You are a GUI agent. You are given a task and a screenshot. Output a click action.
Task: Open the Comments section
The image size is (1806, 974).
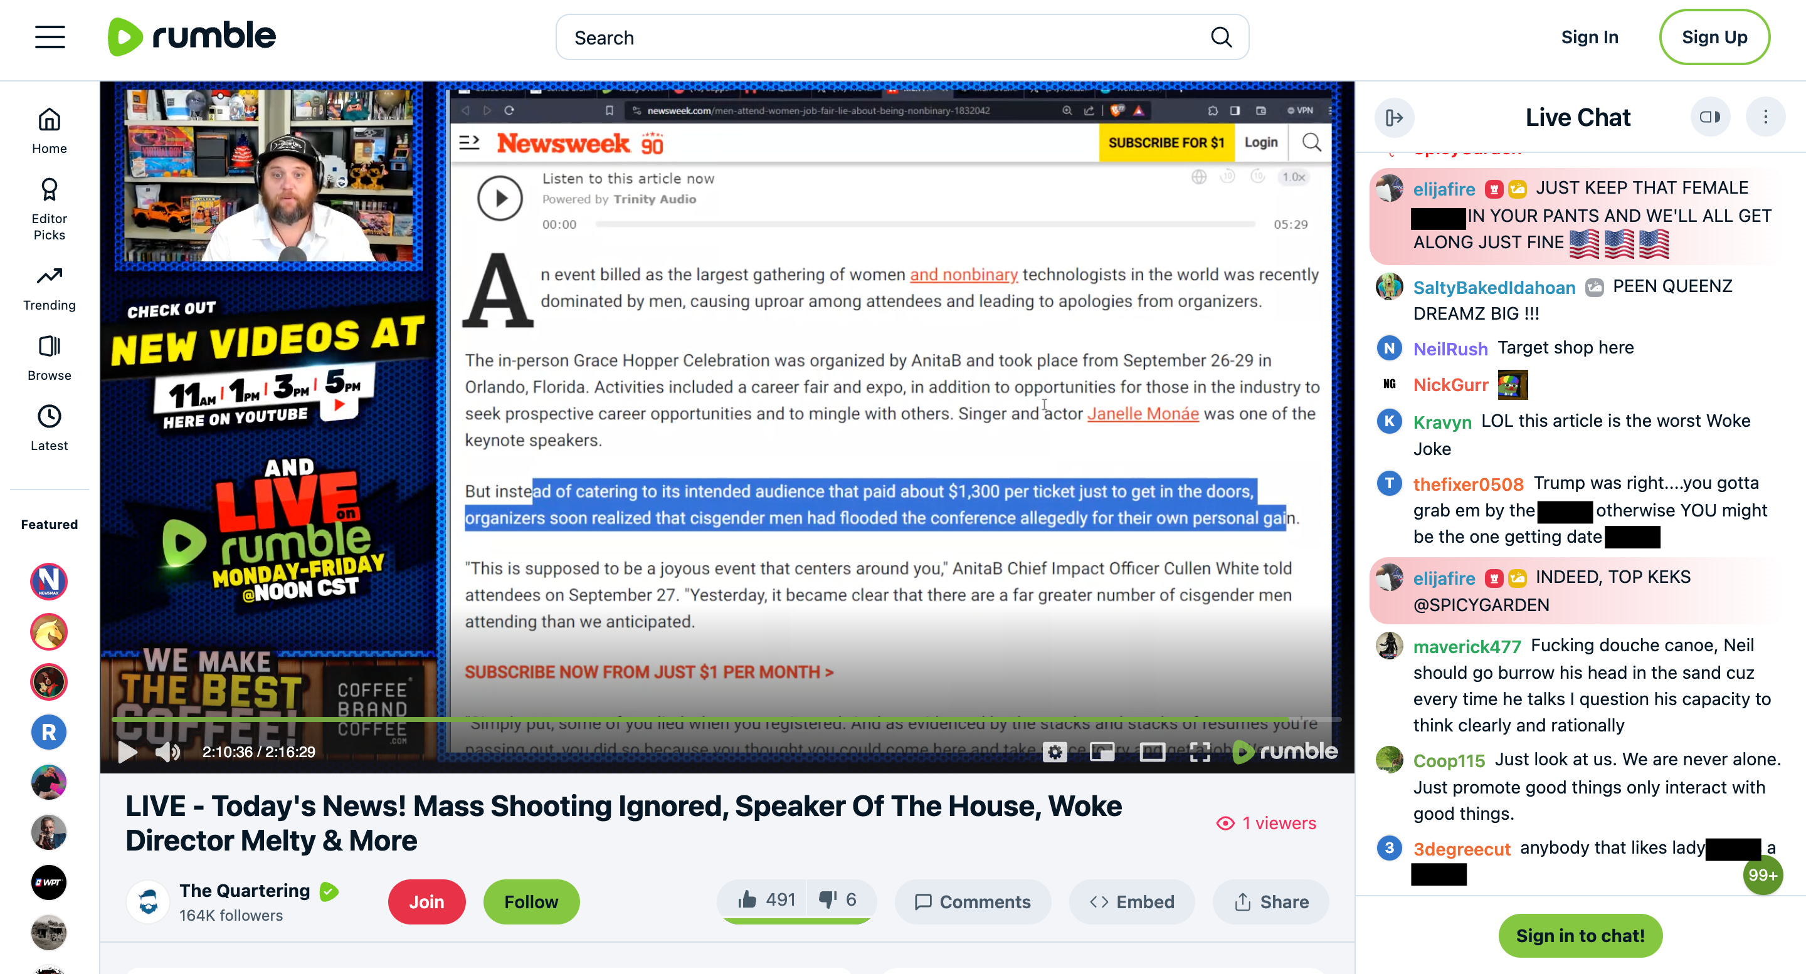click(x=973, y=901)
